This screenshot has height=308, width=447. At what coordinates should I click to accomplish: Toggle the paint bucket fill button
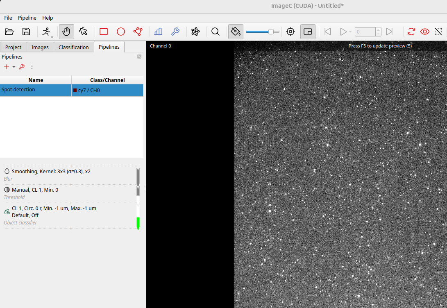pos(236,32)
